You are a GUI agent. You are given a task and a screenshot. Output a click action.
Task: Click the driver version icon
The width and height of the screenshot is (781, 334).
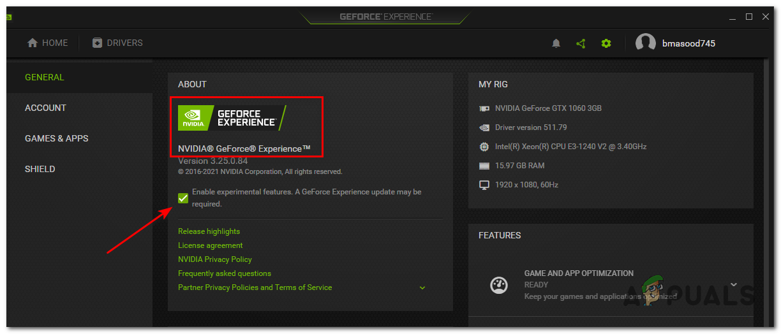tap(484, 127)
